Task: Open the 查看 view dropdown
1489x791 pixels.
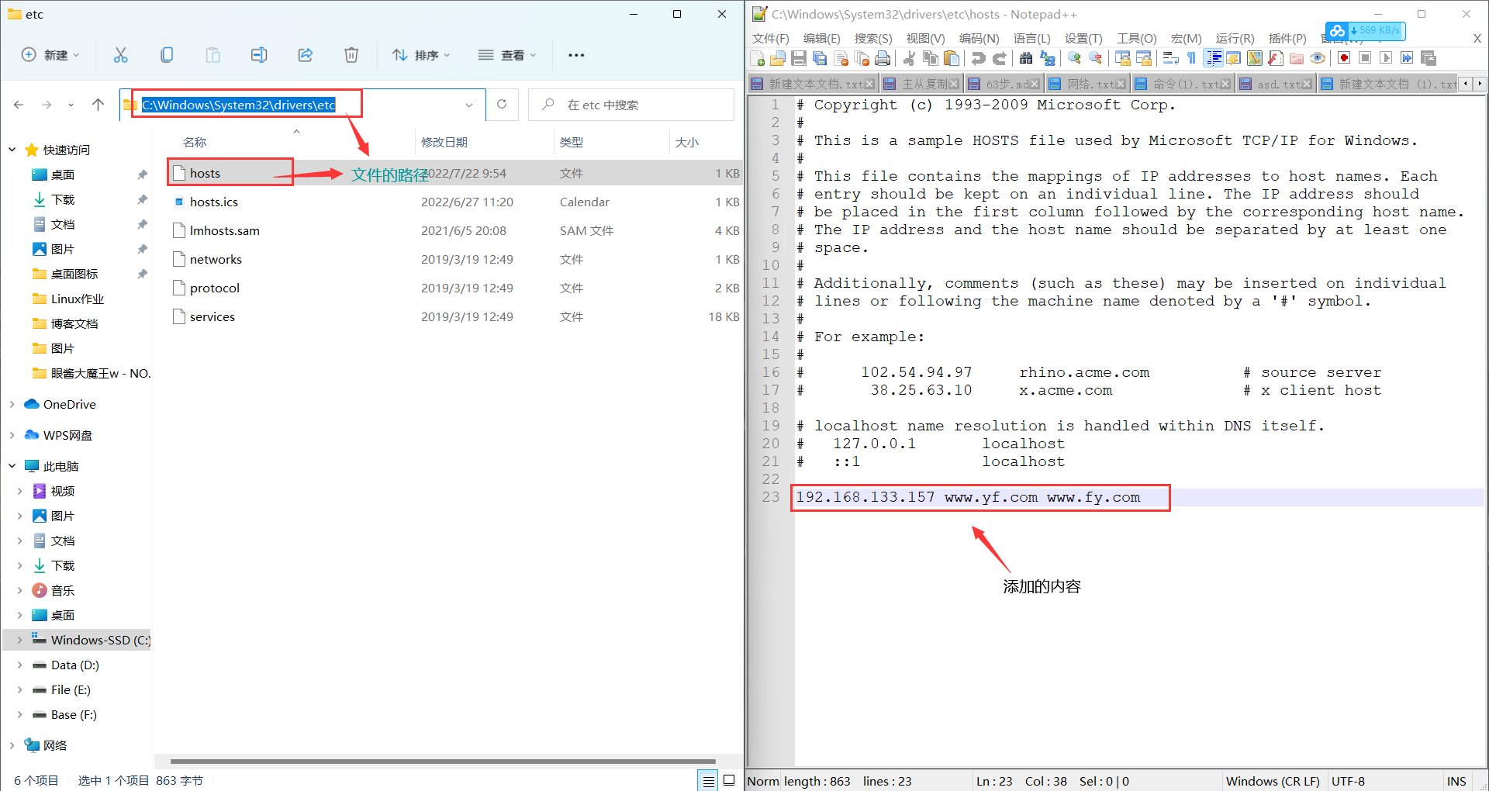Action: click(507, 55)
